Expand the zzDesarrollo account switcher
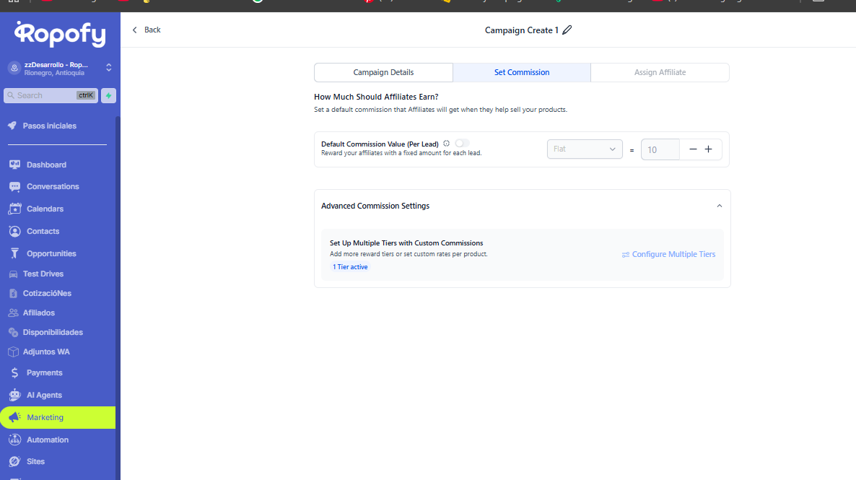Screen dimensions: 856x480 tap(108, 68)
